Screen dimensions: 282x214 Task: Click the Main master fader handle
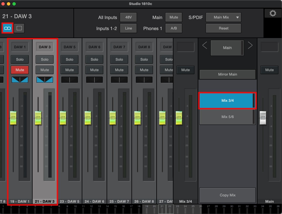pyautogui.click(x=263, y=118)
